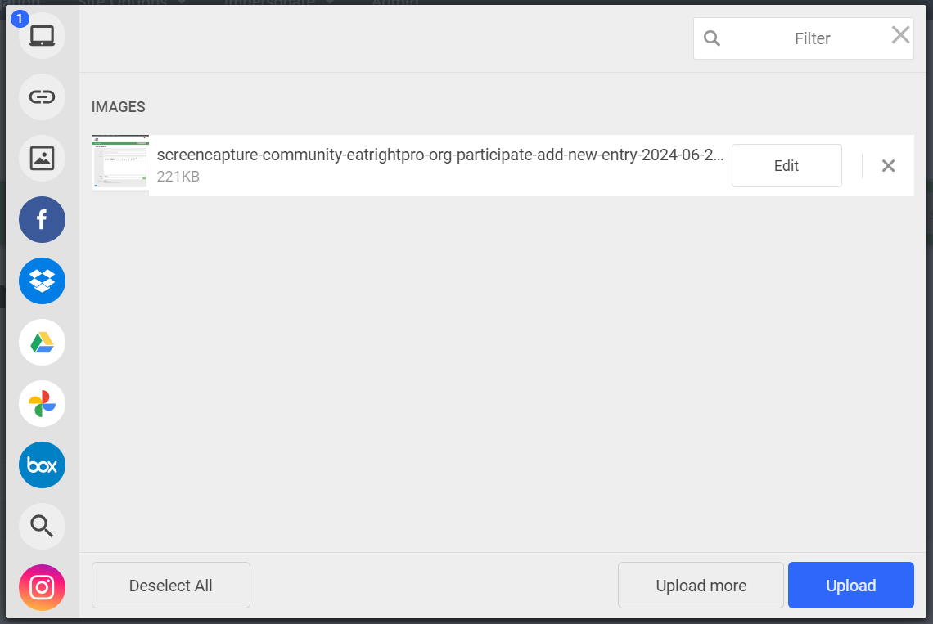Screen dimensions: 933x624
Task: Choose the image picture source icon
Action: click(42, 159)
